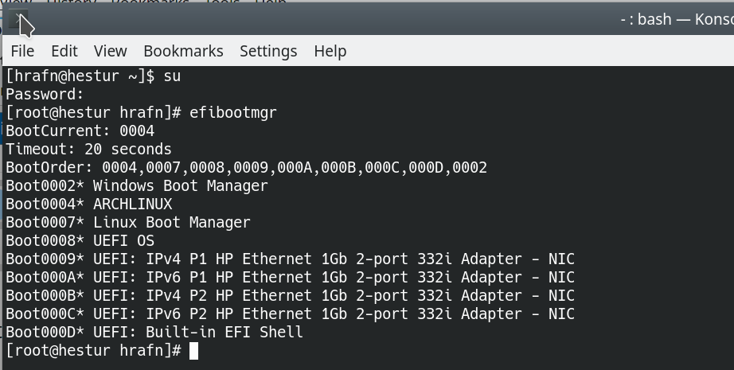Viewport: 734px width, 370px height.
Task: Click the 'Boot0007* Linux Boot Manager' line
Action: point(128,222)
